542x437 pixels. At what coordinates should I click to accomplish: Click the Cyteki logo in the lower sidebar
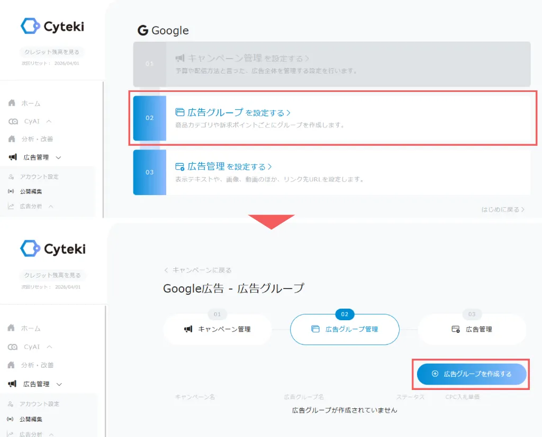tap(52, 248)
